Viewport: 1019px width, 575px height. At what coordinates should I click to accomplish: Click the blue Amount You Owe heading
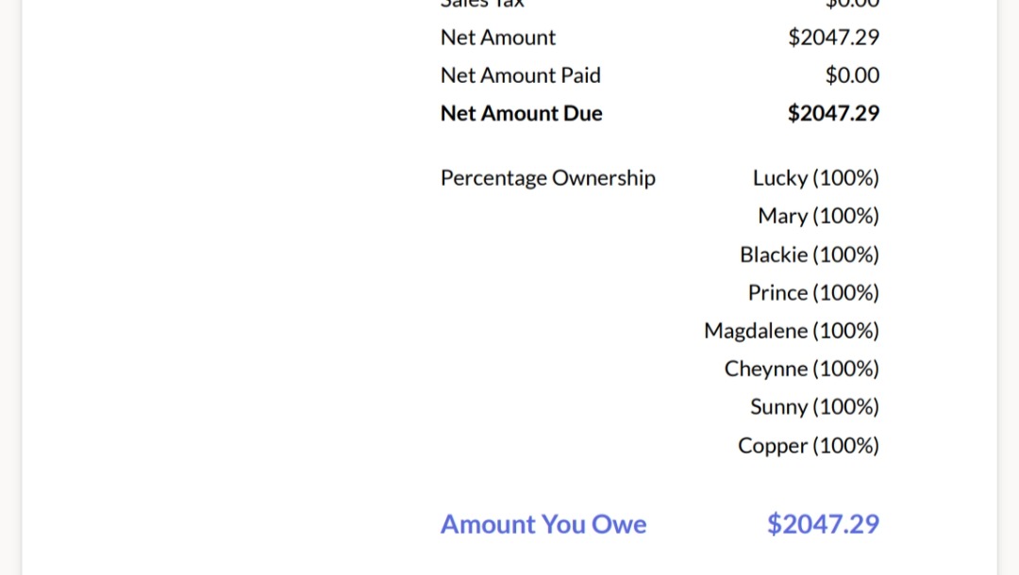click(543, 524)
